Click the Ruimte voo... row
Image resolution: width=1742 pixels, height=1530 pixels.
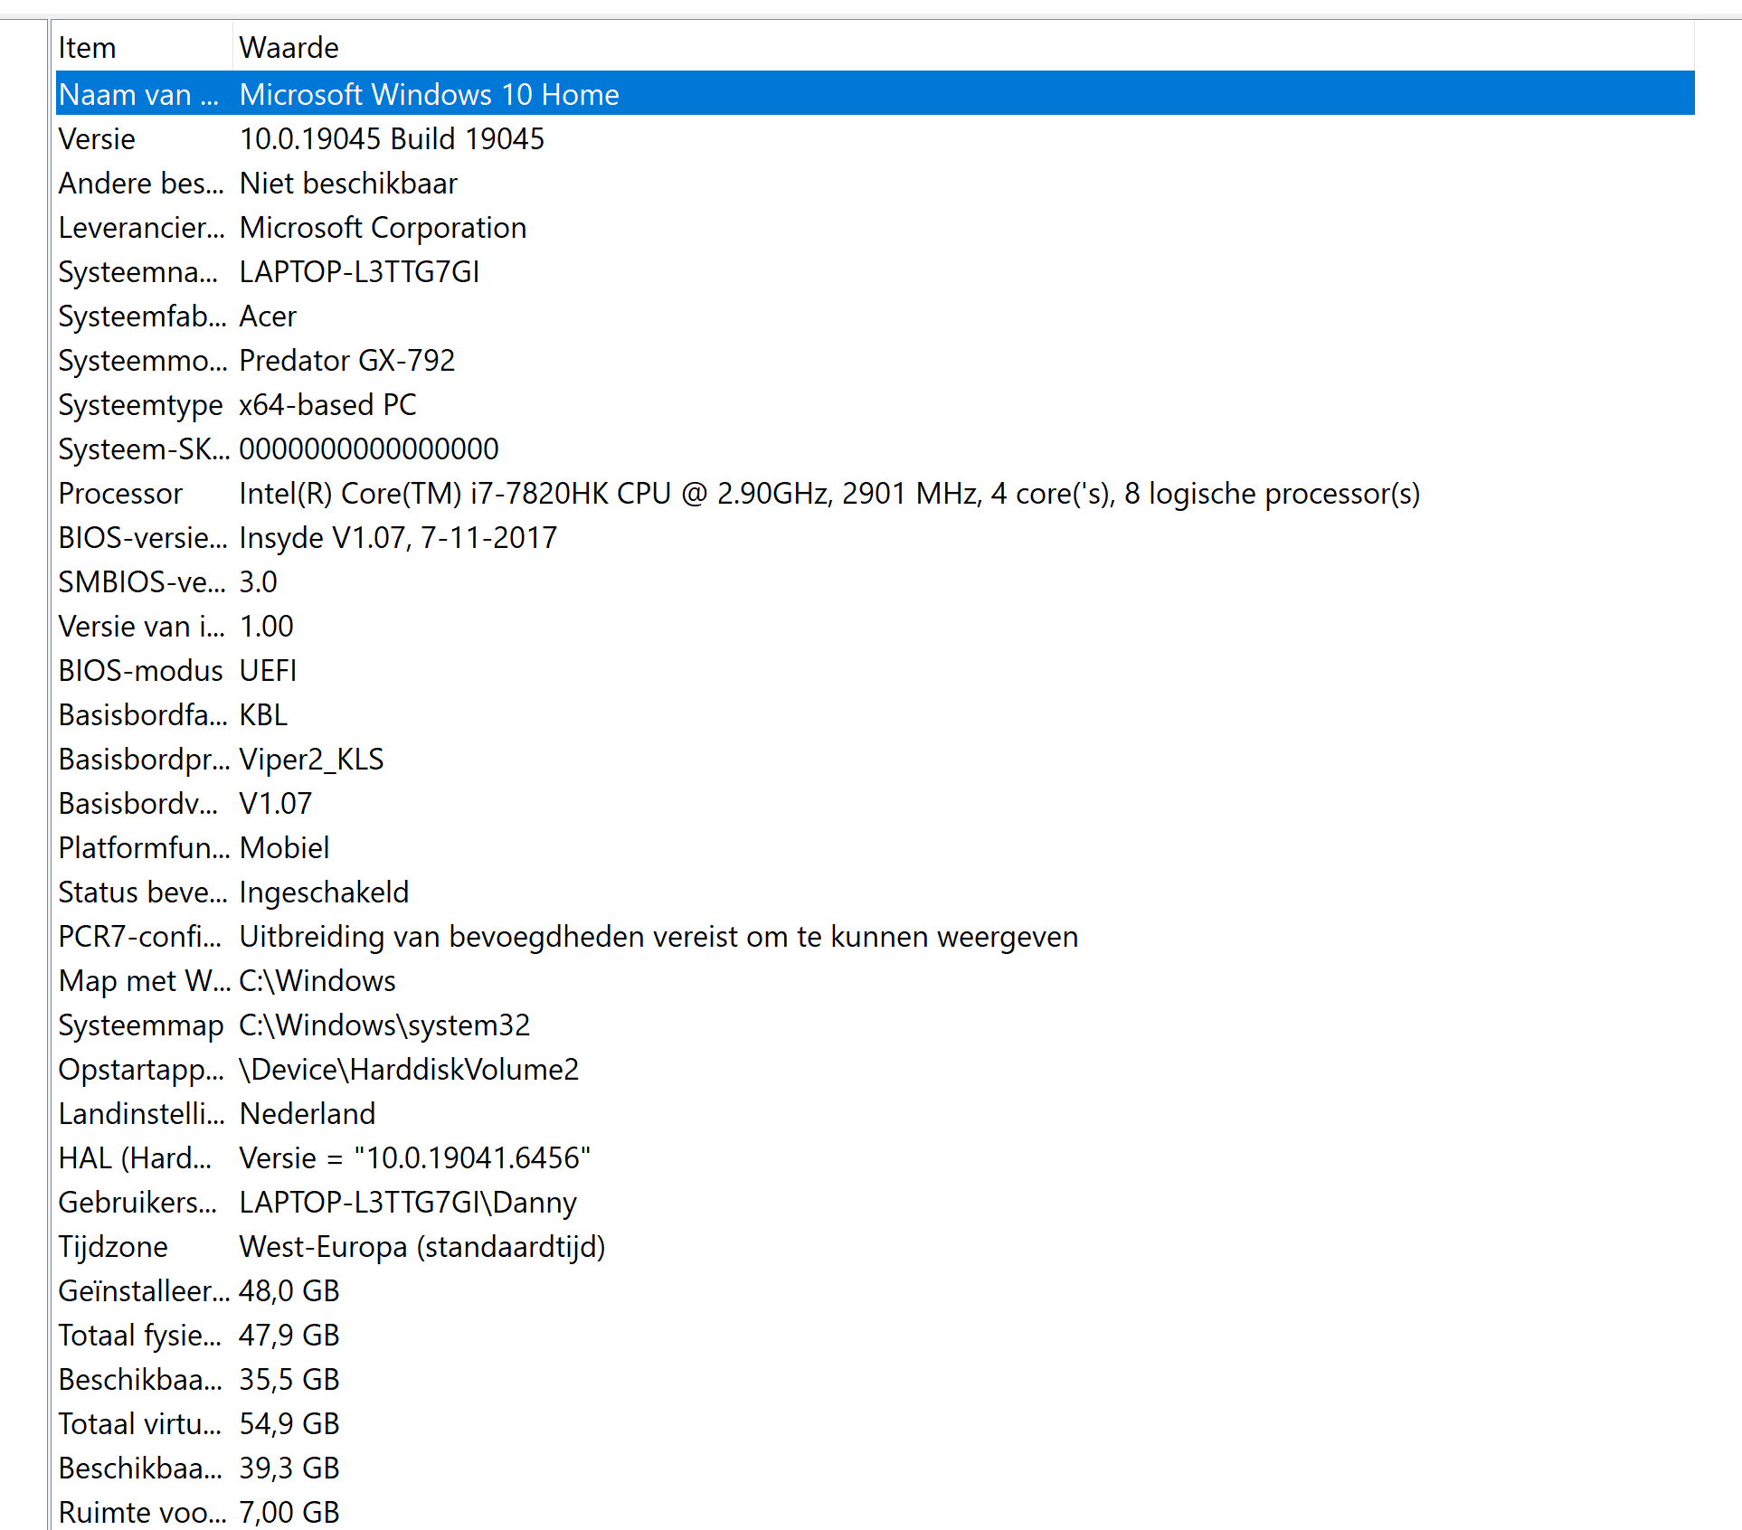coord(875,1510)
